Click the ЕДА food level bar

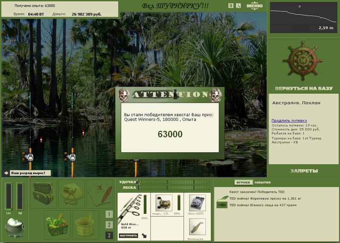(x=8, y=196)
